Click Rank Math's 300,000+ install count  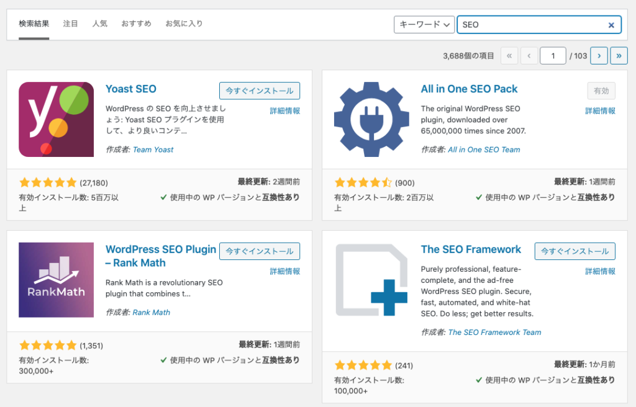coord(36,371)
